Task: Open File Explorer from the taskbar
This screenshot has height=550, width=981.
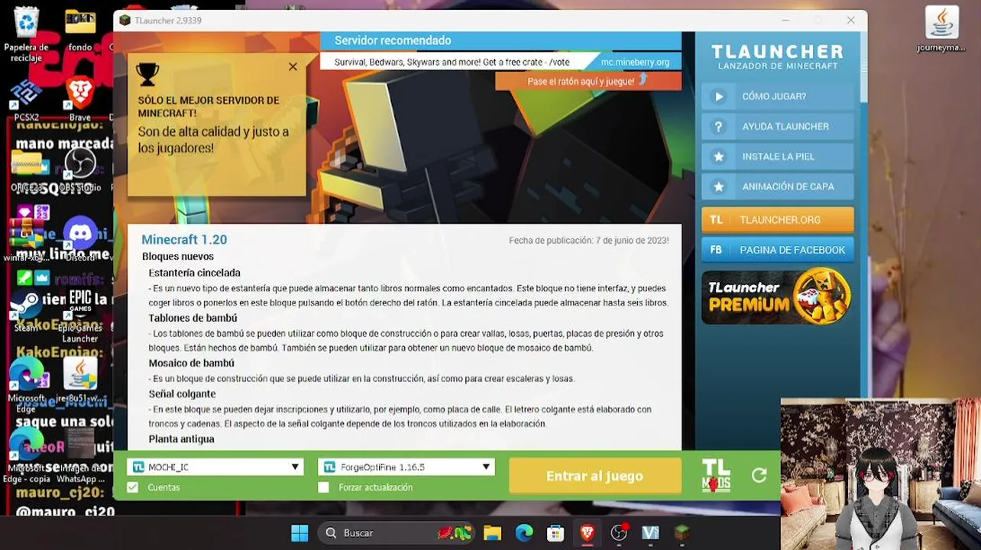Action: tap(492, 532)
